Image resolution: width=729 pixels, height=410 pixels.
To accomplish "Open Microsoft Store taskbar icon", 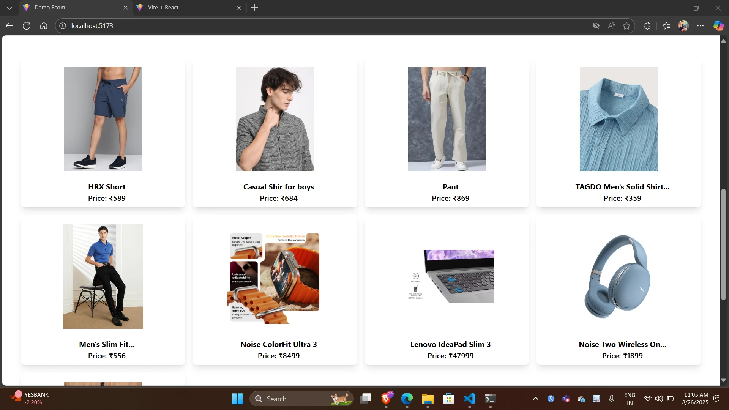I will click(x=449, y=399).
